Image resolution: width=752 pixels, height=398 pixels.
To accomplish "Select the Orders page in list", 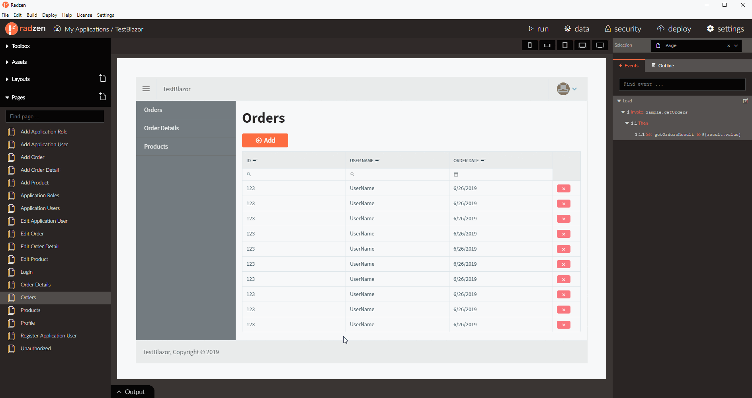I will click(x=55, y=298).
